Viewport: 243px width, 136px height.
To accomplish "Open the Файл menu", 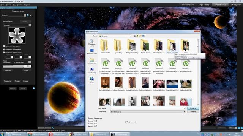I will [x=2, y=5].
